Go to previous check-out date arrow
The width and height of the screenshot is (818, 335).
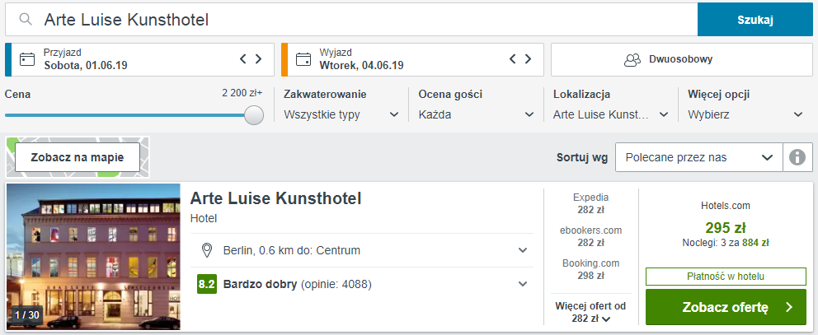[513, 59]
